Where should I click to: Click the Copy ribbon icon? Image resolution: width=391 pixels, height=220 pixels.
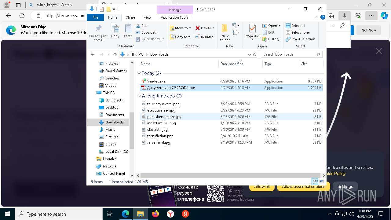coord(115,31)
